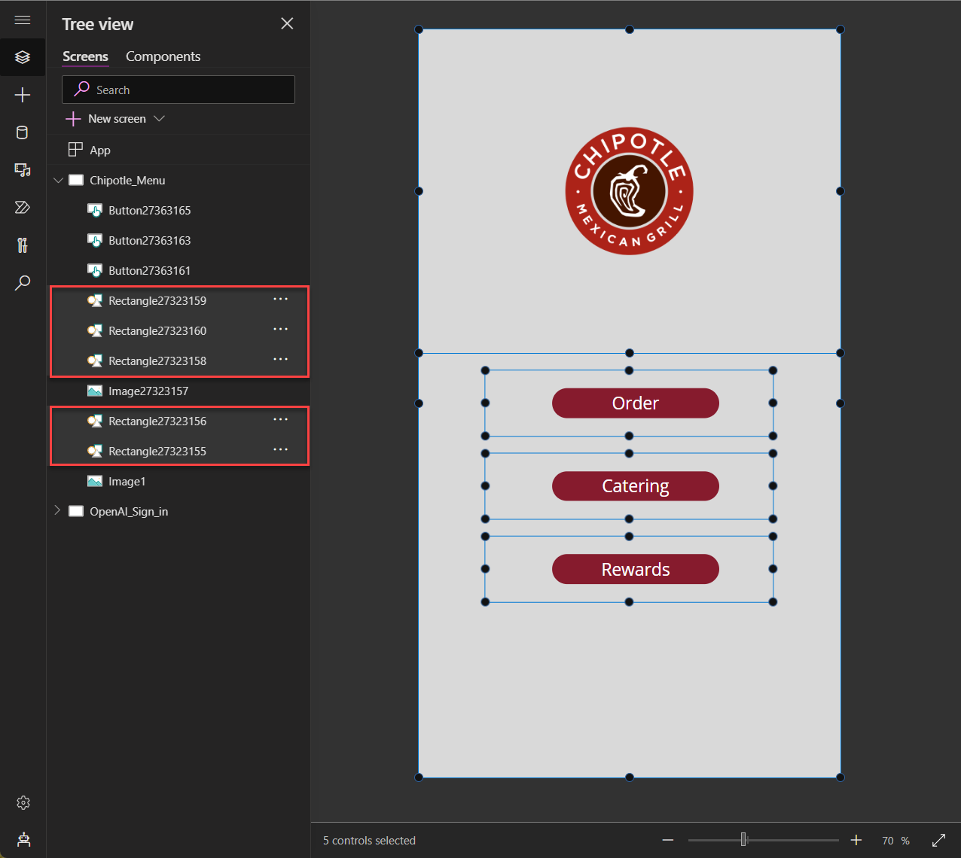Open the hamburger menu at top left
The width and height of the screenshot is (961, 858).
point(23,20)
